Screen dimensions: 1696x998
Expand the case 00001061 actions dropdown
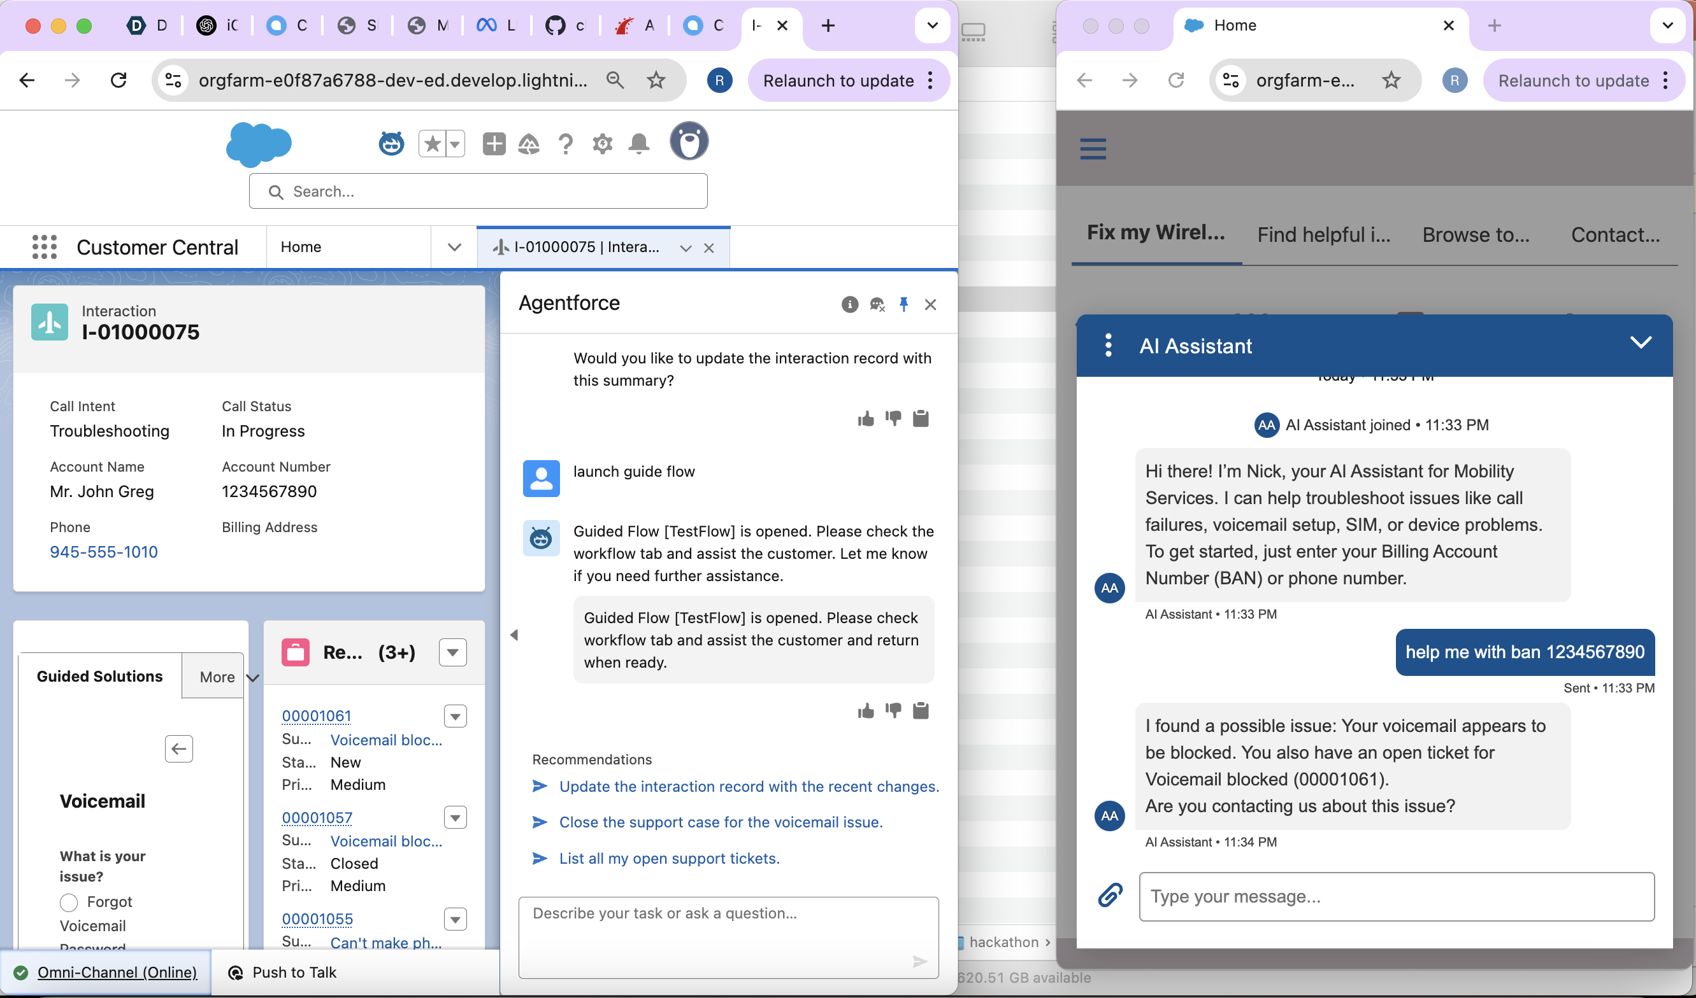click(x=456, y=716)
